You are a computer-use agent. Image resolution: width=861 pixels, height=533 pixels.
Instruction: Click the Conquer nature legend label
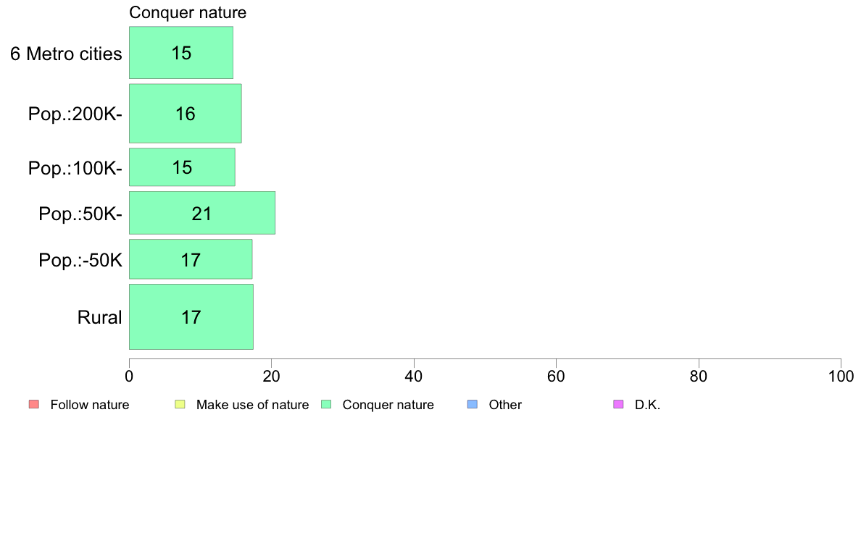click(388, 405)
